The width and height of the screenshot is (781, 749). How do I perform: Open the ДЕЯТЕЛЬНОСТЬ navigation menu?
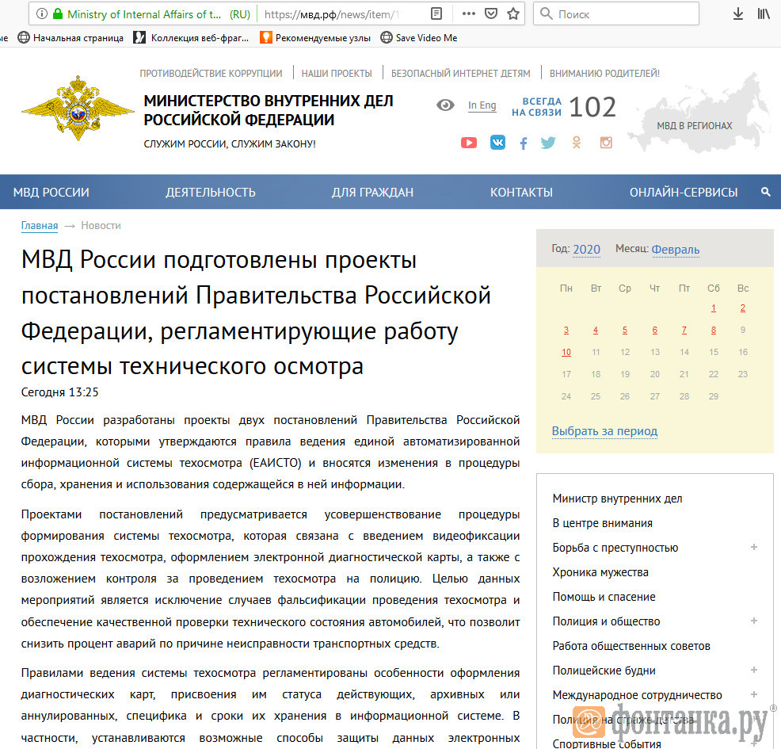click(210, 192)
